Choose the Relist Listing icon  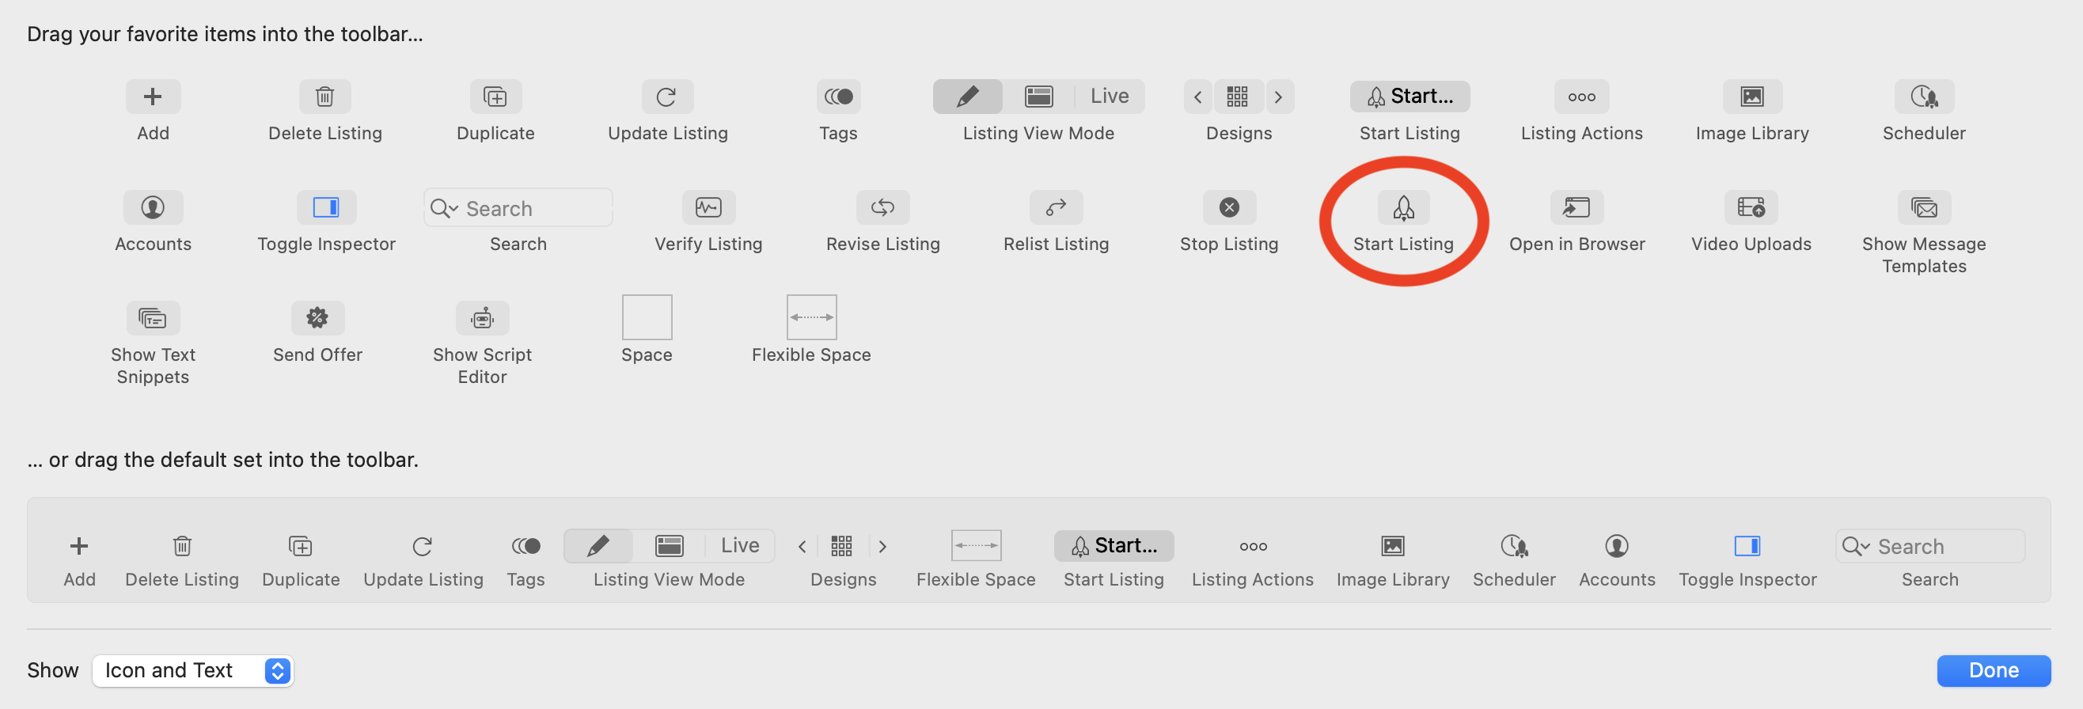[x=1056, y=208]
